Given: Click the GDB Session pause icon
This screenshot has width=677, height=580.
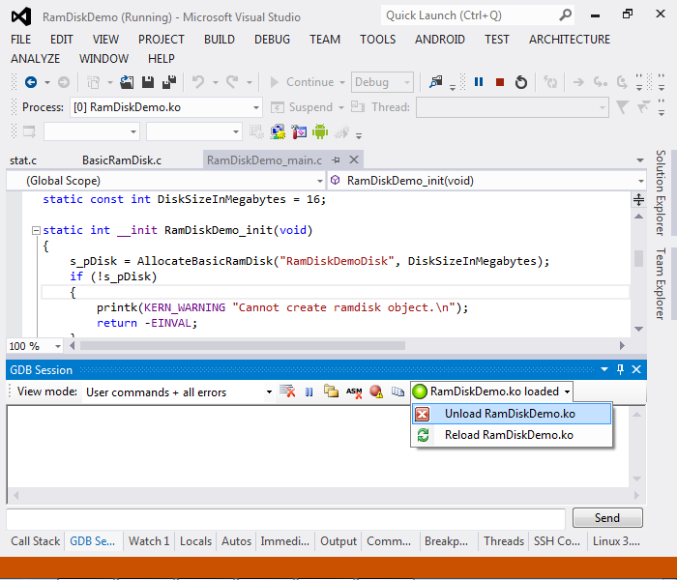Looking at the screenshot, I should pos(309,391).
